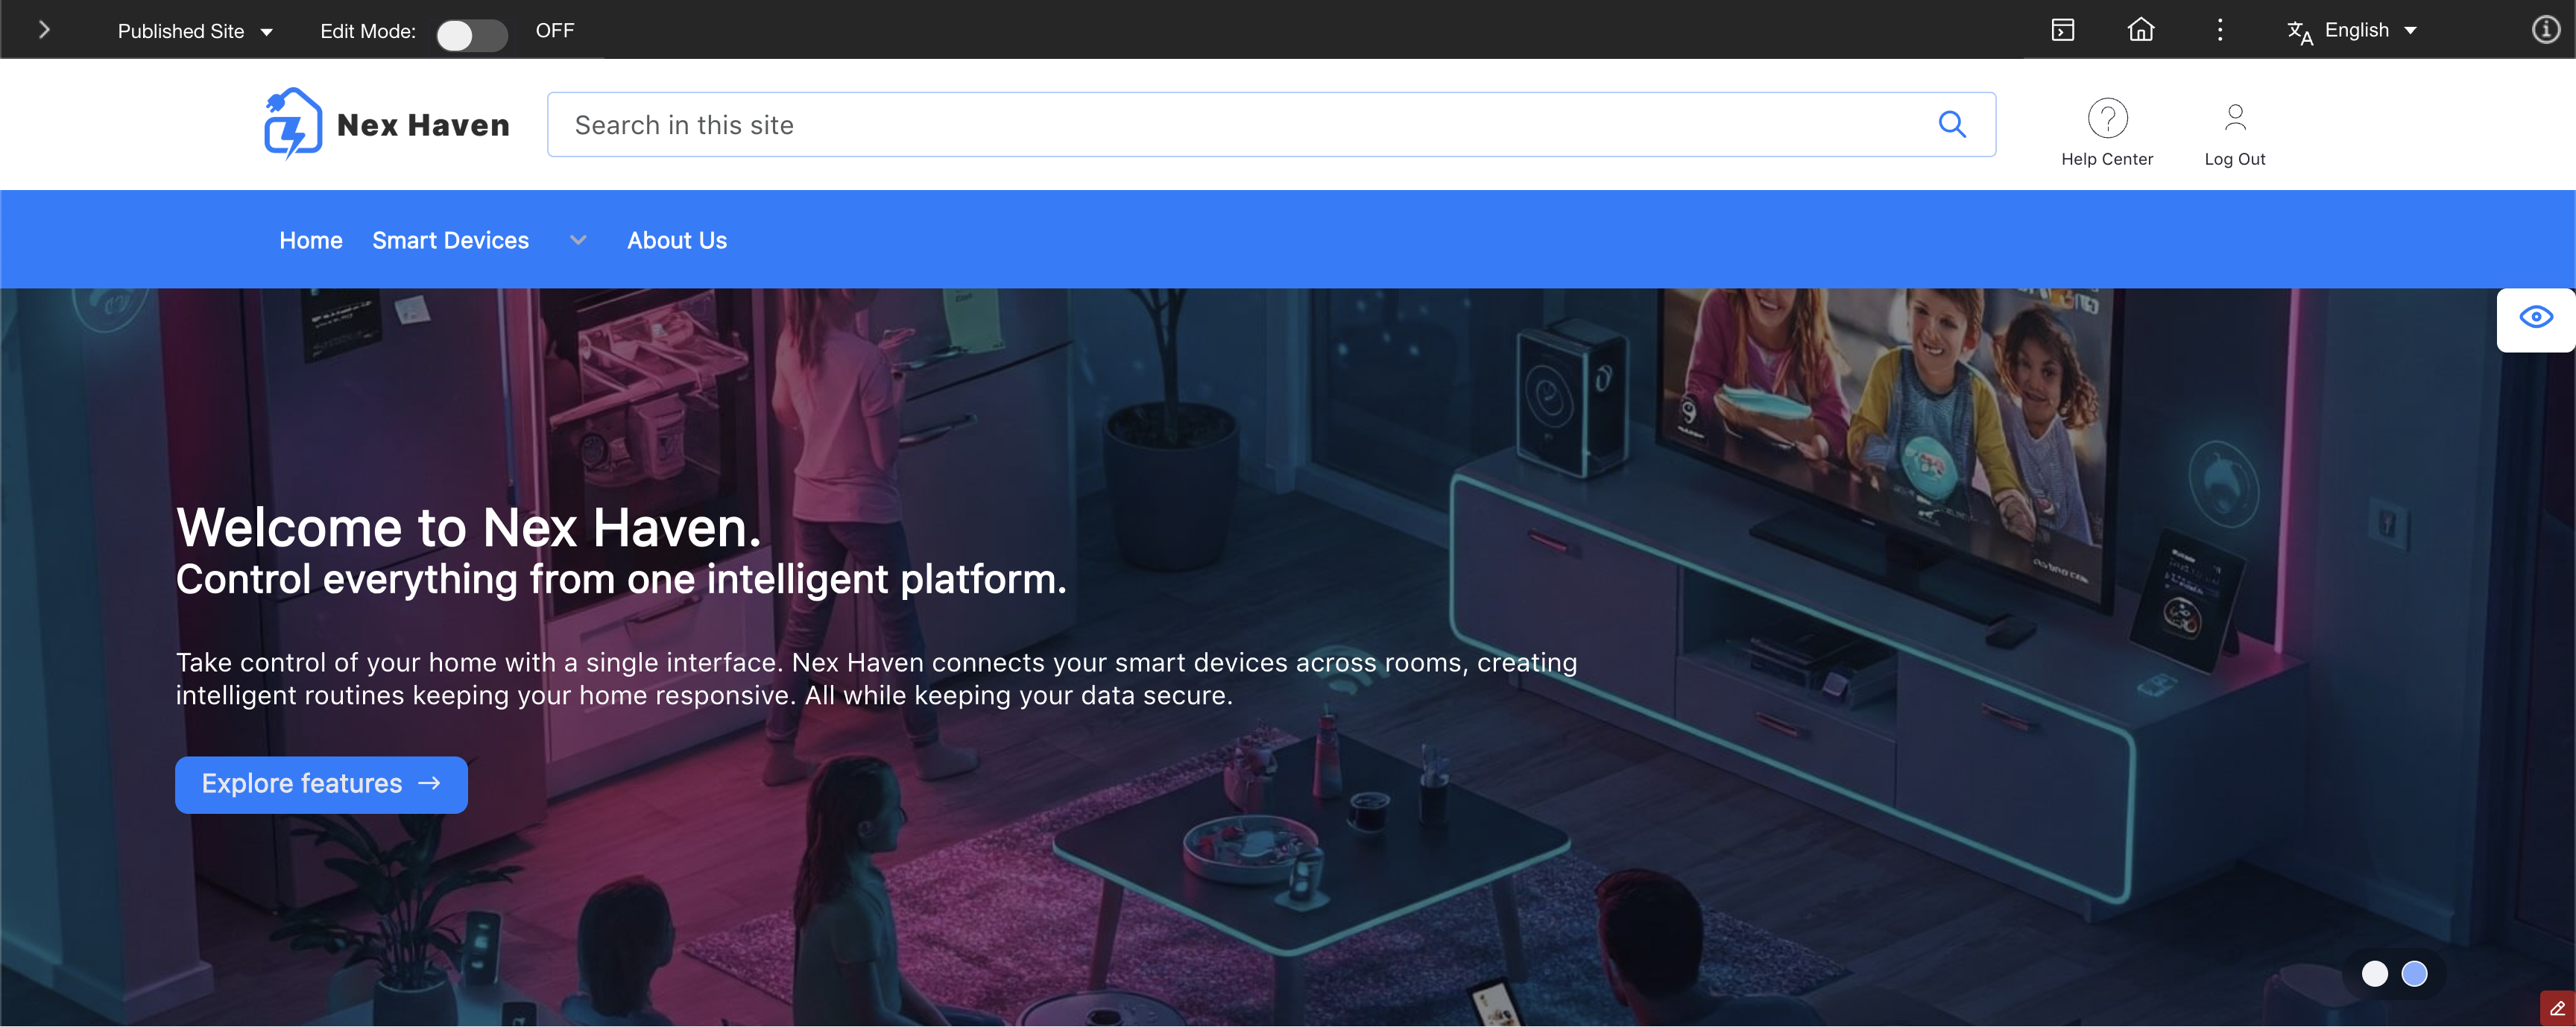Expand the left sidebar chevron
The width and height of the screenshot is (2576, 1027).
pos(44,30)
